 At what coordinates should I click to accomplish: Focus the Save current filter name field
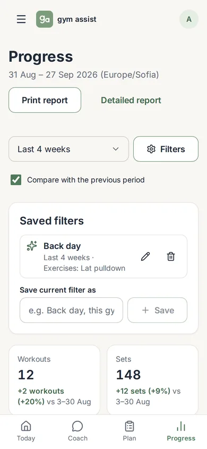click(x=71, y=310)
